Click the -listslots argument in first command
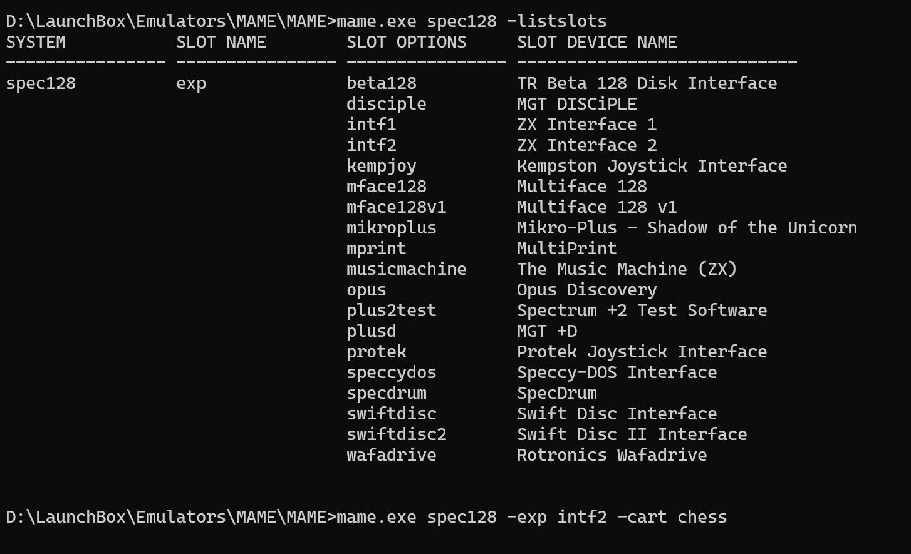 [557, 21]
